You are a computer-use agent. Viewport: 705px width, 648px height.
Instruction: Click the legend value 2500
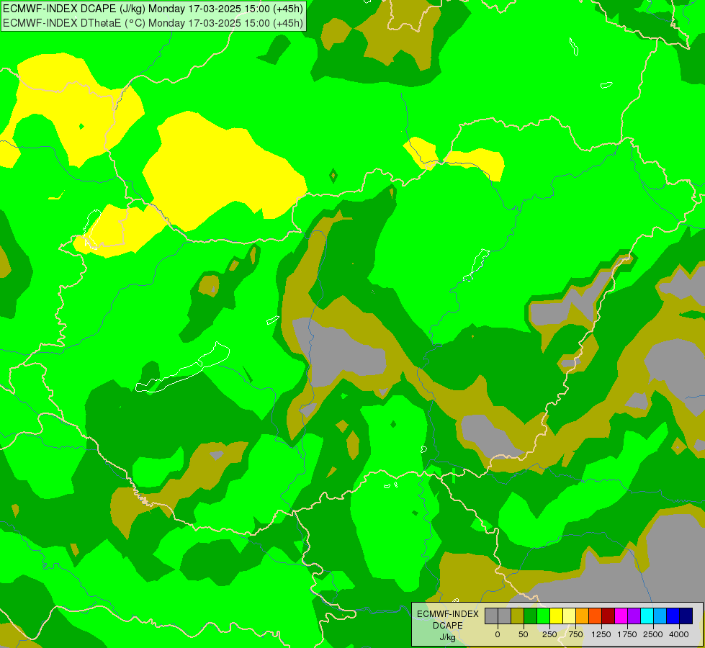point(653,634)
